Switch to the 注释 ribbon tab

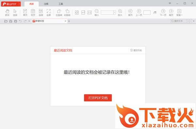coord(46,4)
